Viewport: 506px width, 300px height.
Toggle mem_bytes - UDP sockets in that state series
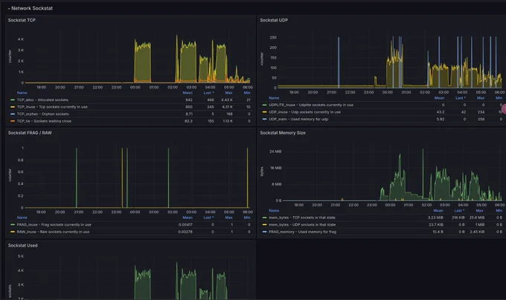point(302,225)
